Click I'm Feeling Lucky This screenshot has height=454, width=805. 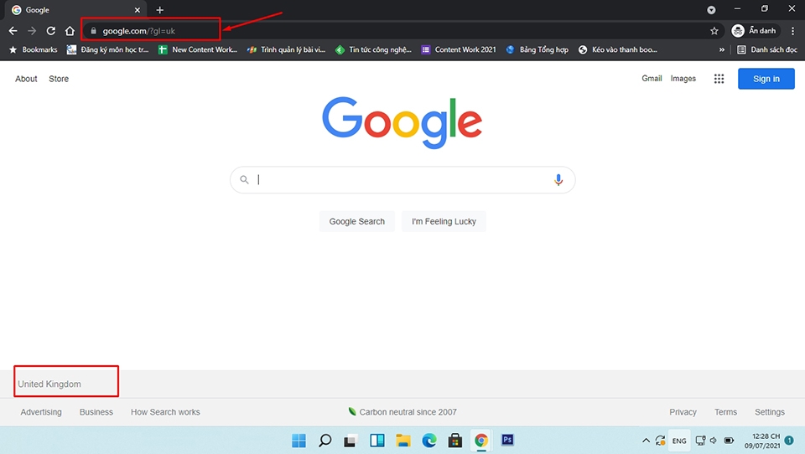coord(444,221)
